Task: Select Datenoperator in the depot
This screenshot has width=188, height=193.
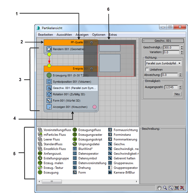Action: (x=86, y=154)
